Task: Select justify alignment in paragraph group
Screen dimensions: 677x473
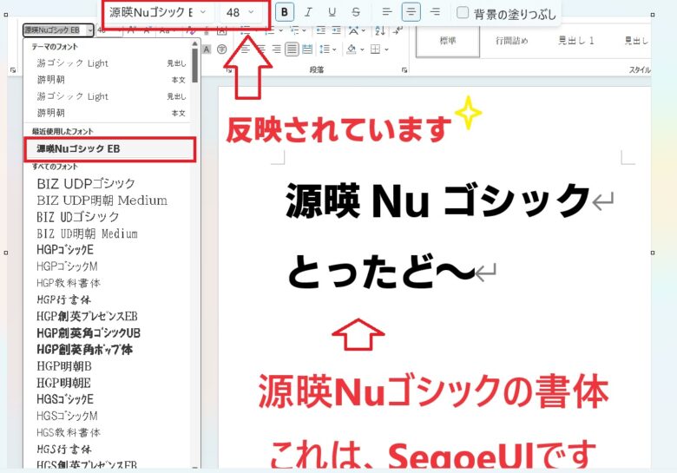Action: tap(292, 49)
